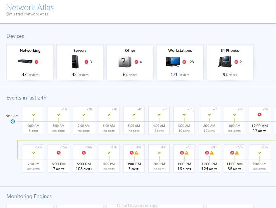The height and width of the screenshot is (208, 276).
Task: Click the red error icon in Servers card
Action: (86, 62)
